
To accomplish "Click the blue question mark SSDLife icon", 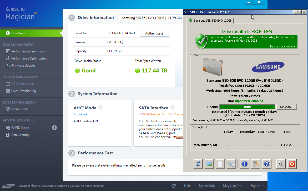I will point(266,164).
